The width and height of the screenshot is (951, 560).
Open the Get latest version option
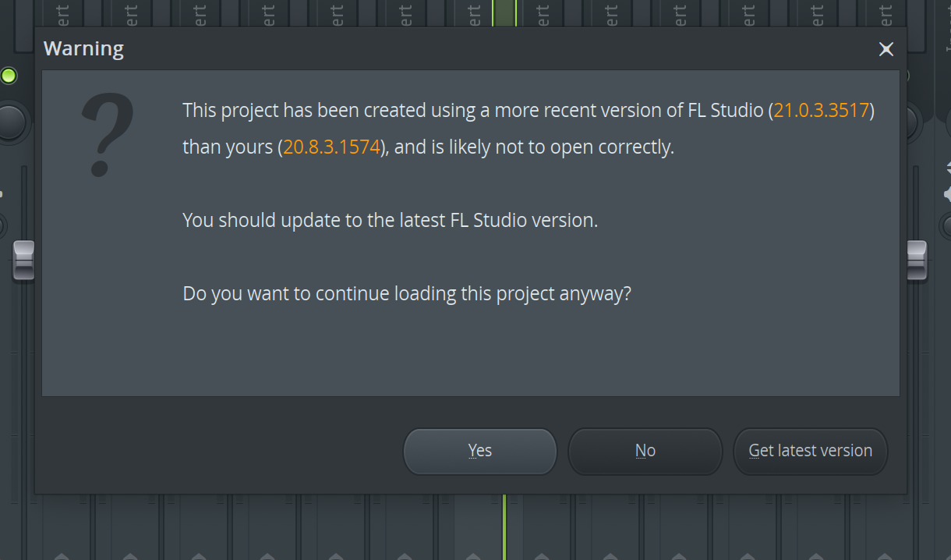point(811,451)
